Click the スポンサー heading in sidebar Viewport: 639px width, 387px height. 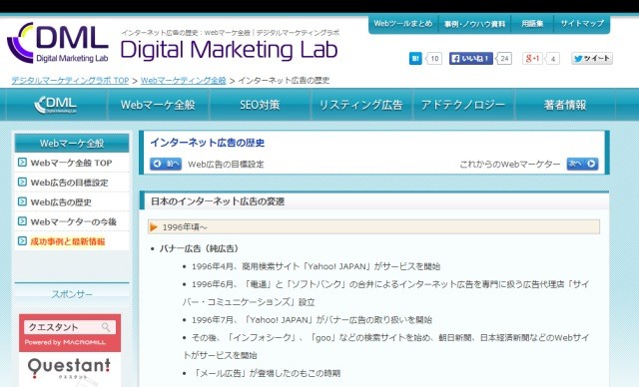72,294
